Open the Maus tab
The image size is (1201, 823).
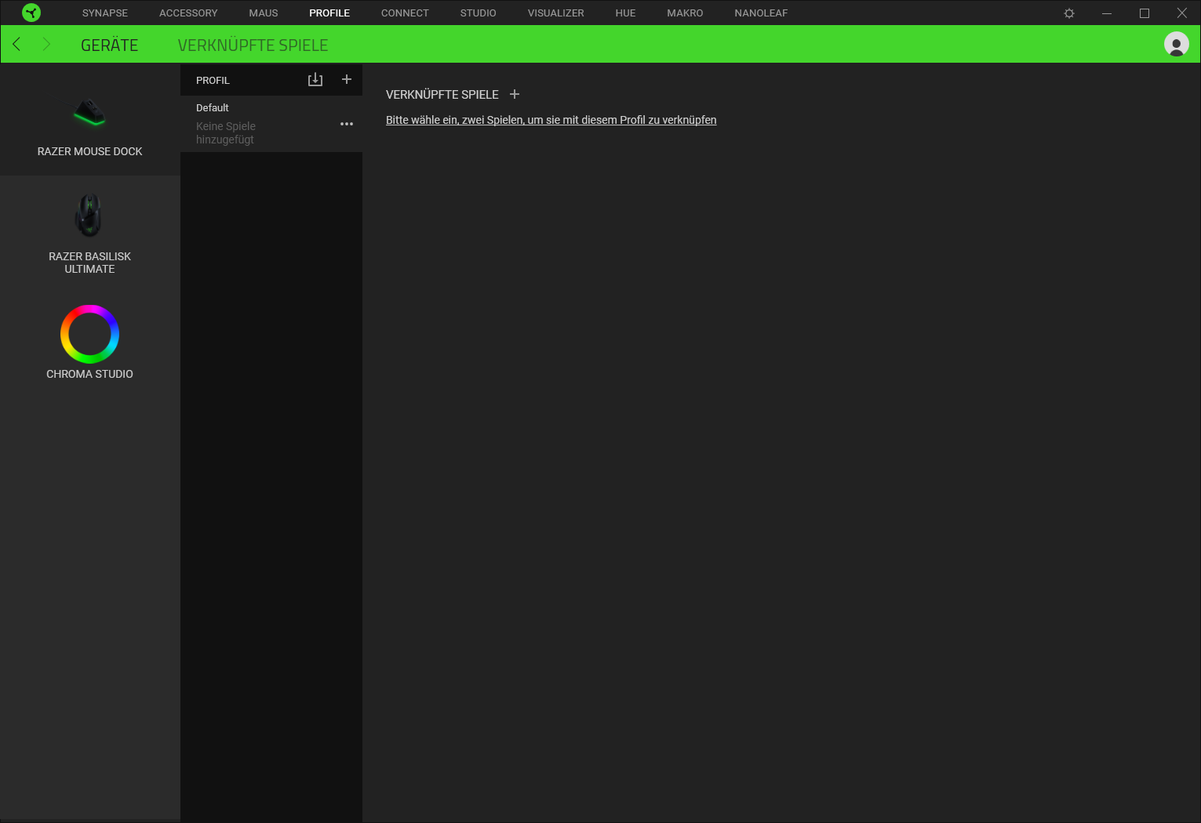click(x=264, y=13)
